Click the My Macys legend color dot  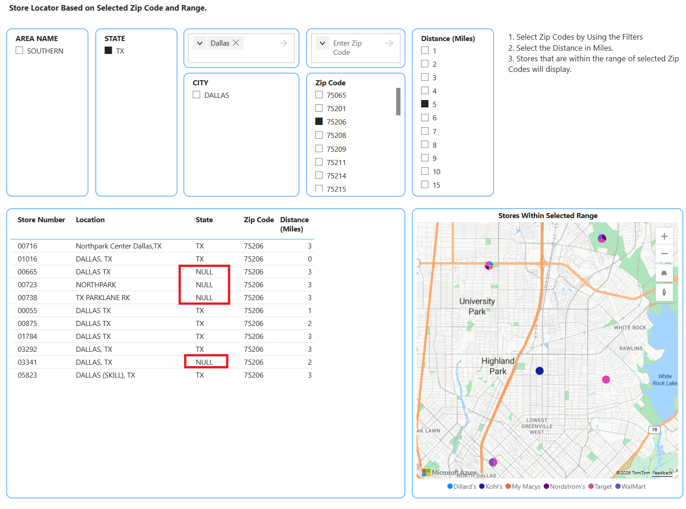coord(508,486)
